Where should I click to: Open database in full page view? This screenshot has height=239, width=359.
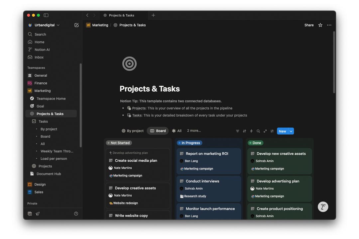265,131
